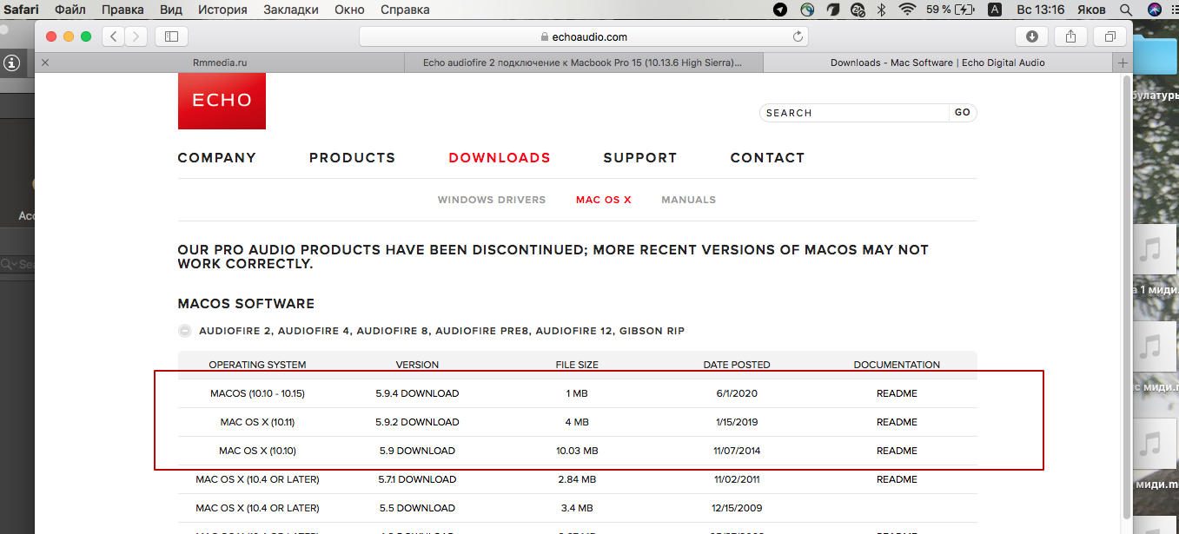1179x534 pixels.
Task: Go back with Safari's back arrow
Action: (114, 36)
